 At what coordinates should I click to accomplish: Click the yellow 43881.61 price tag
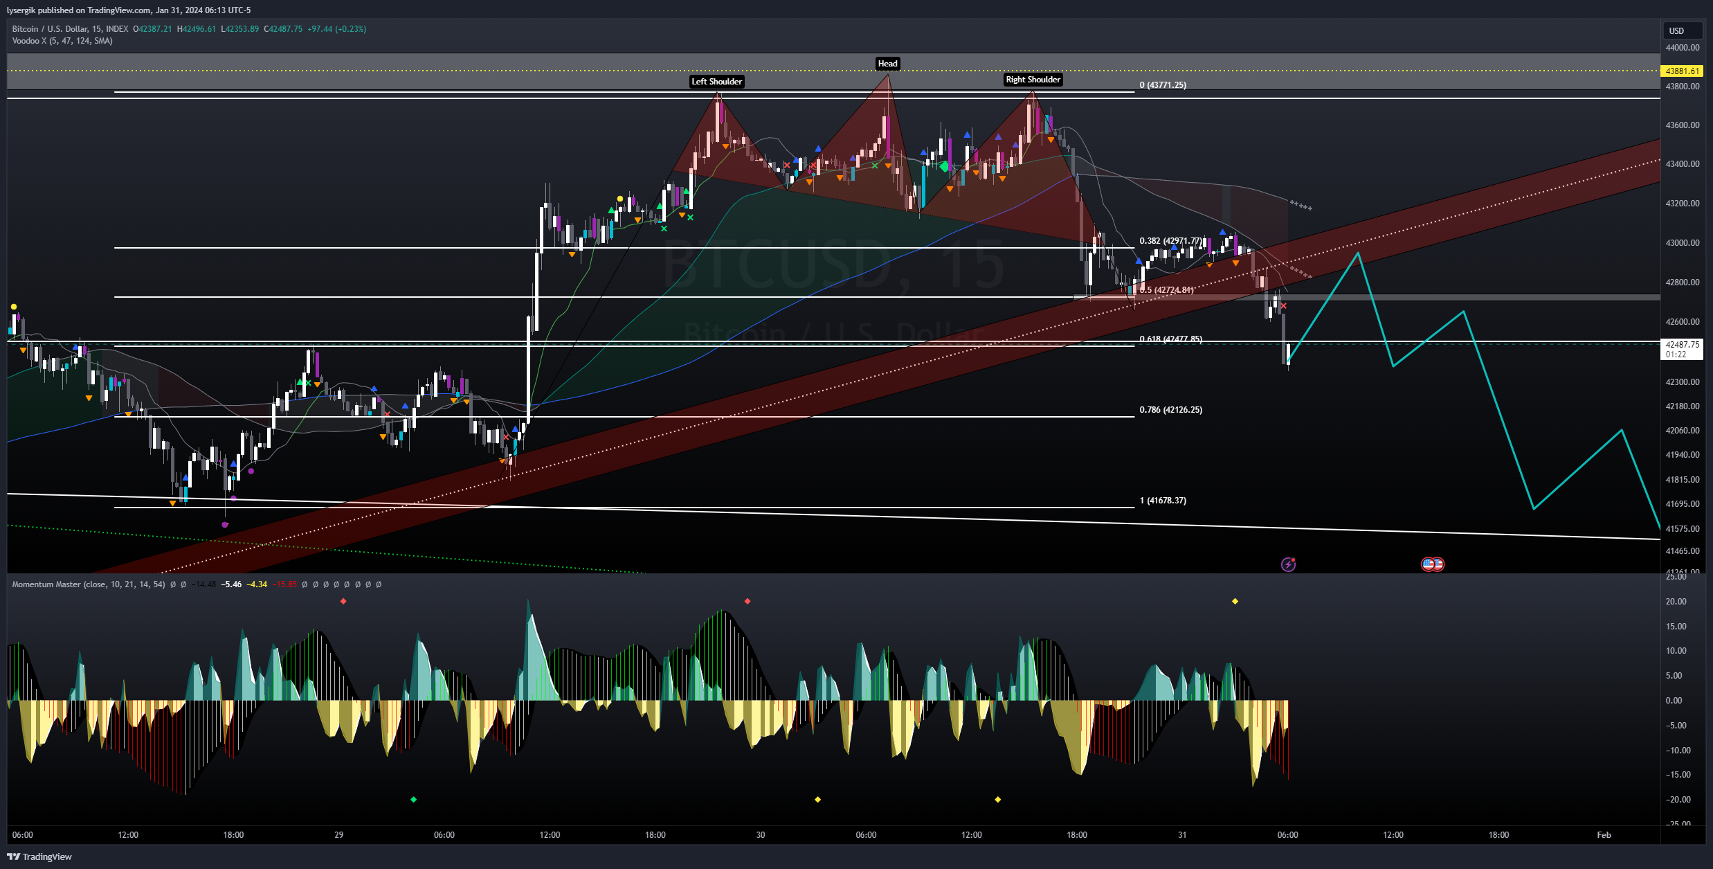click(1682, 71)
